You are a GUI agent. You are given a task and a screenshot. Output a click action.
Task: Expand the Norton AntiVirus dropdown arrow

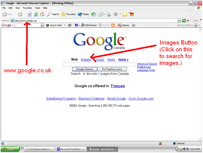200,25
